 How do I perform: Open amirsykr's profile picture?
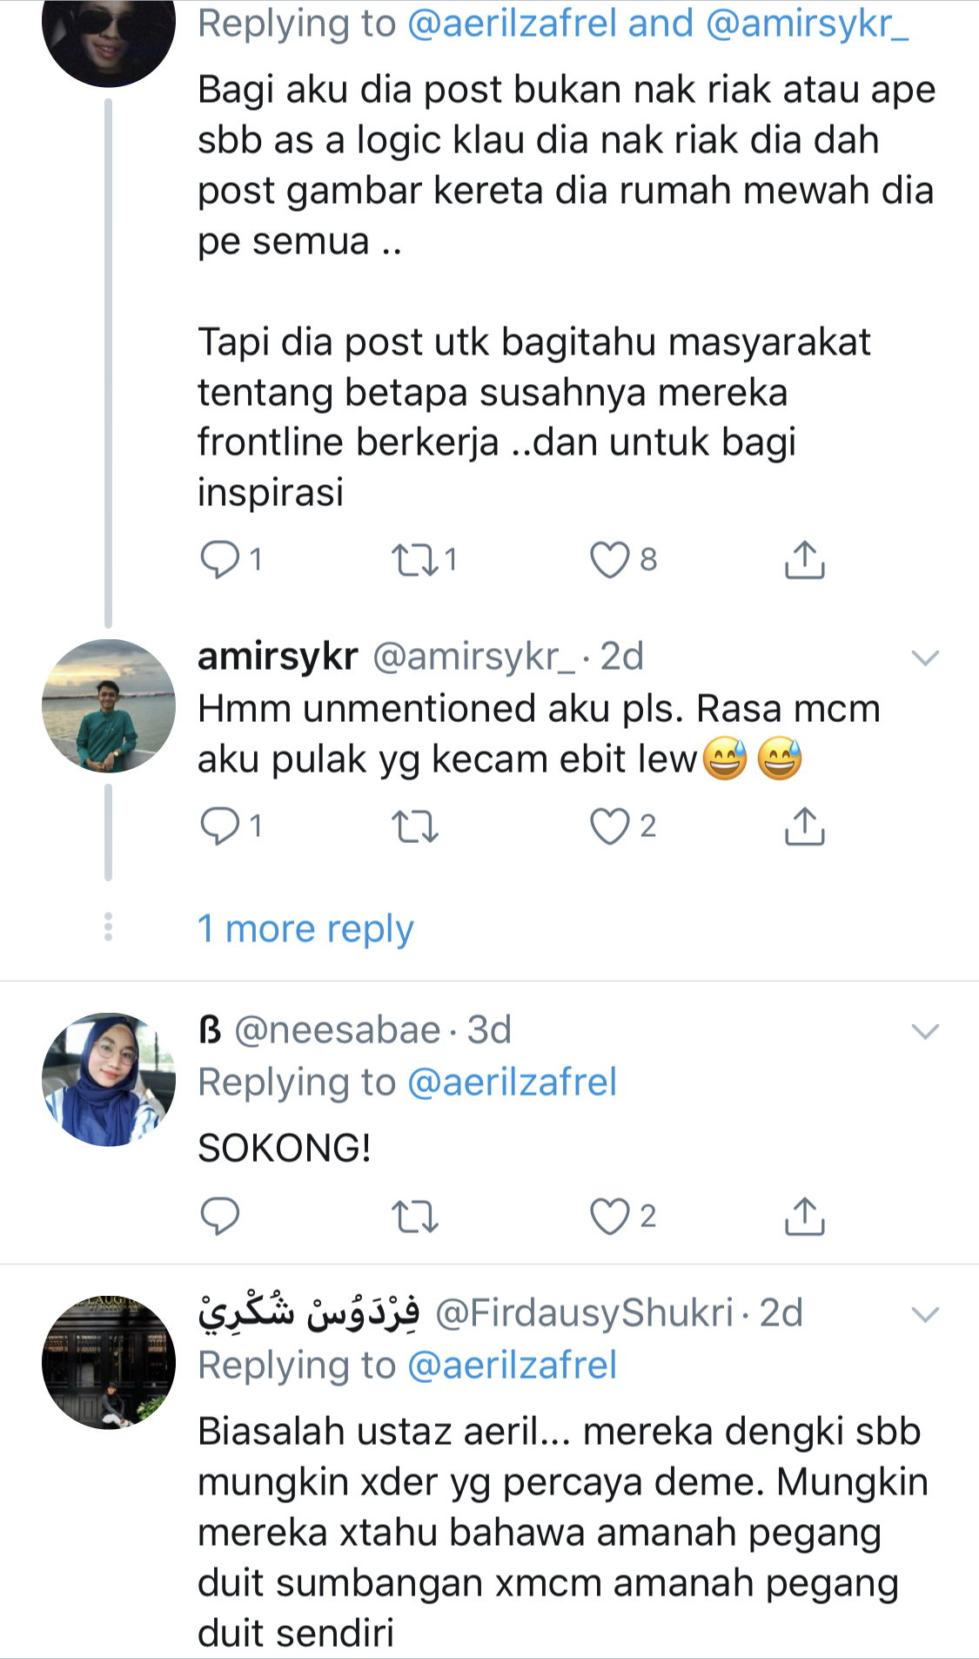coord(109,705)
